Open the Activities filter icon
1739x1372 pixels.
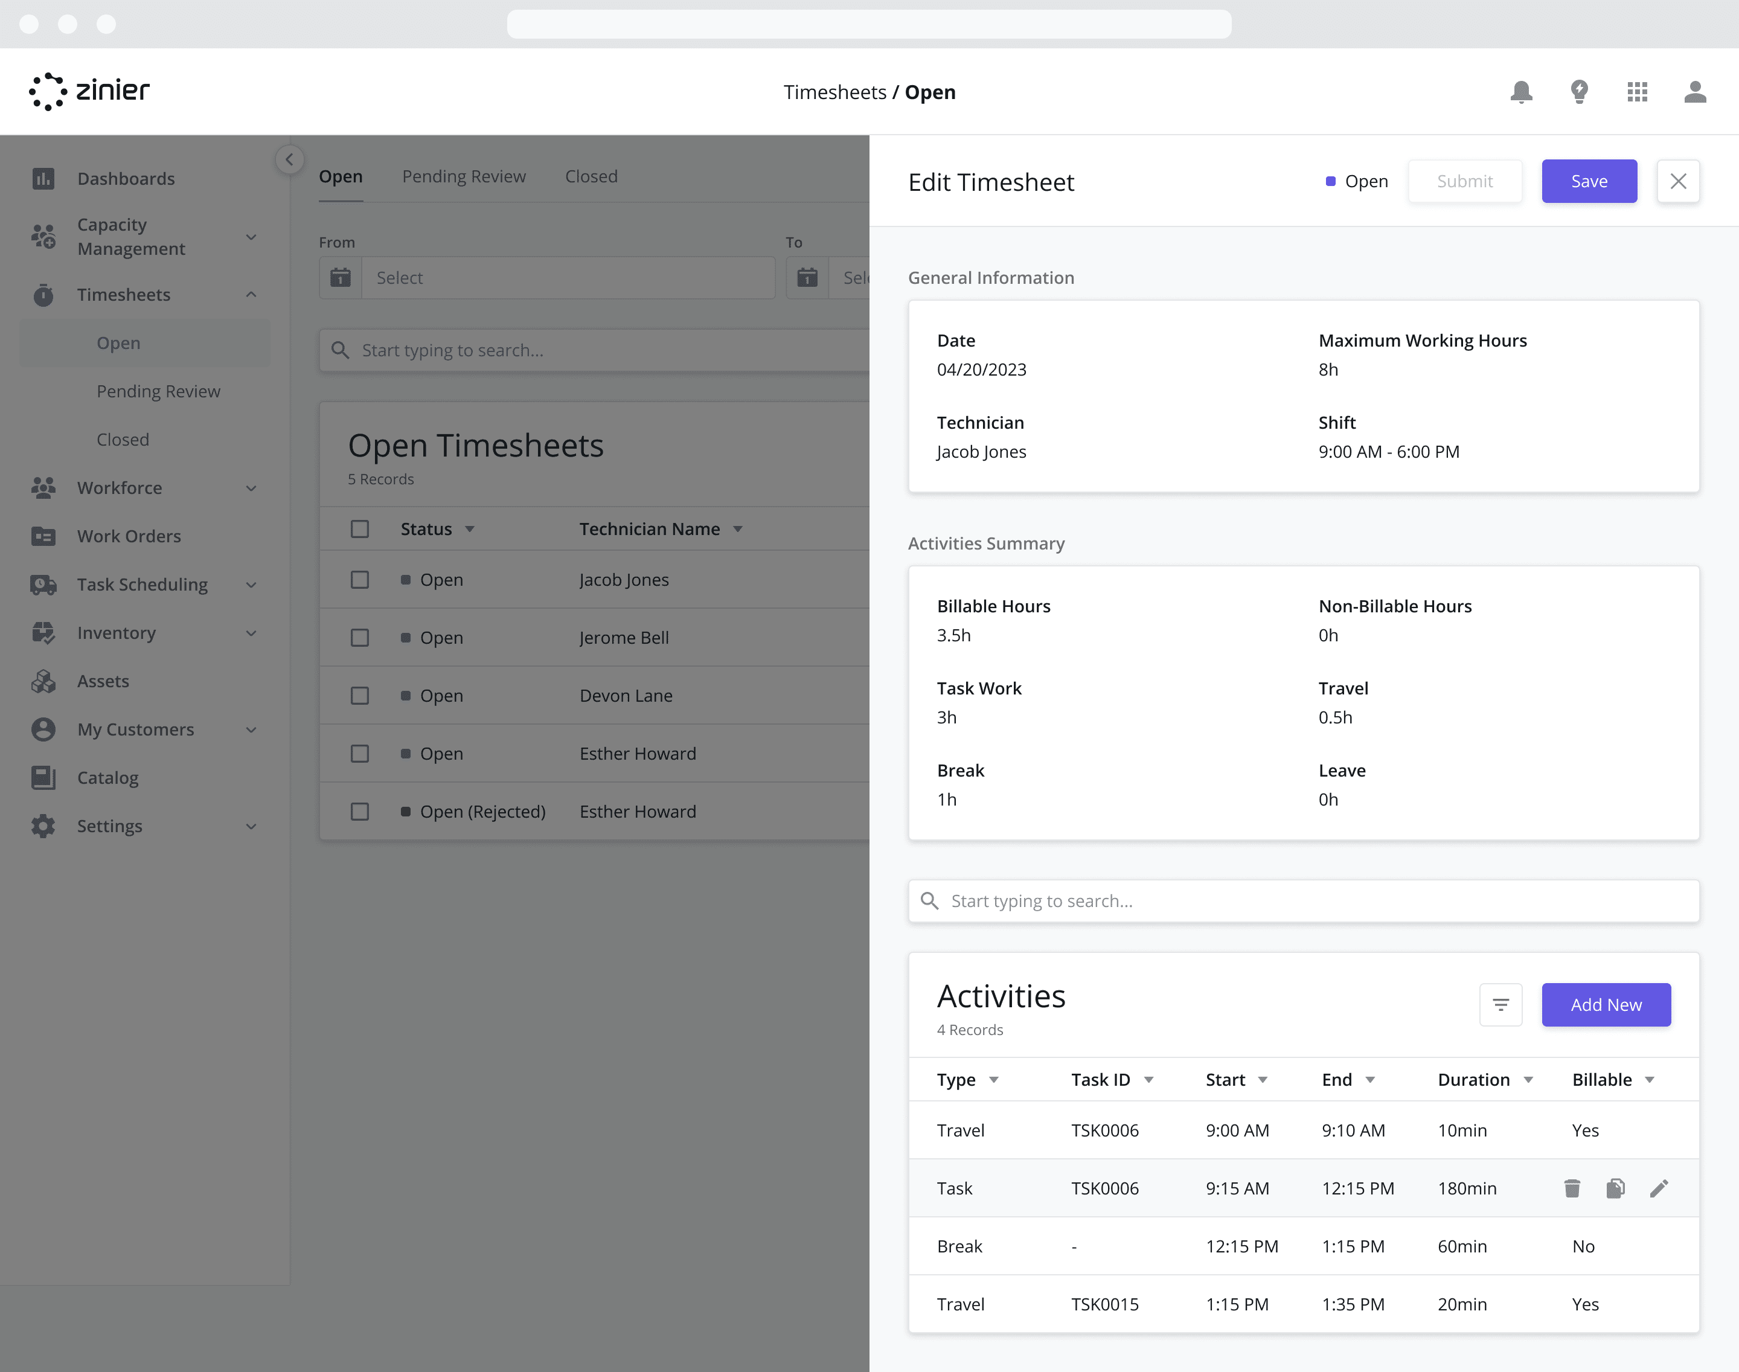click(x=1500, y=1004)
